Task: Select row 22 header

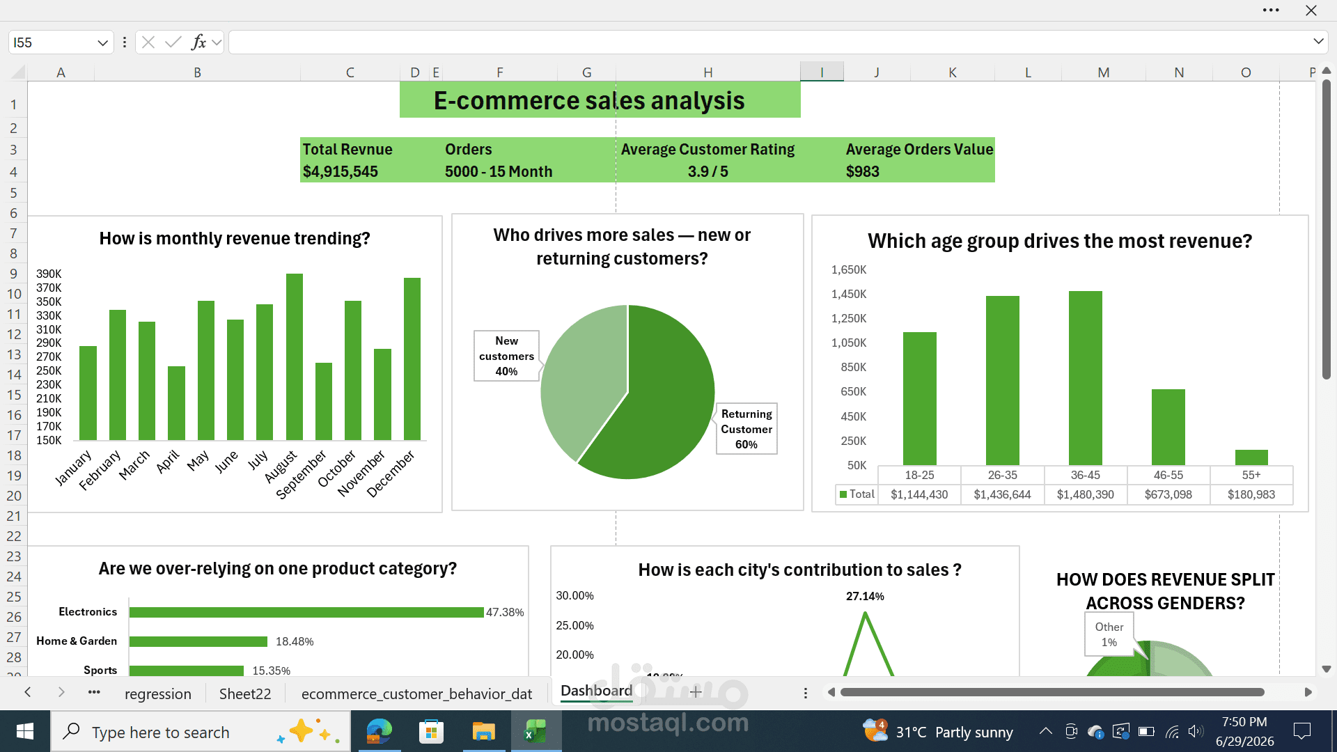Action: coord(13,536)
